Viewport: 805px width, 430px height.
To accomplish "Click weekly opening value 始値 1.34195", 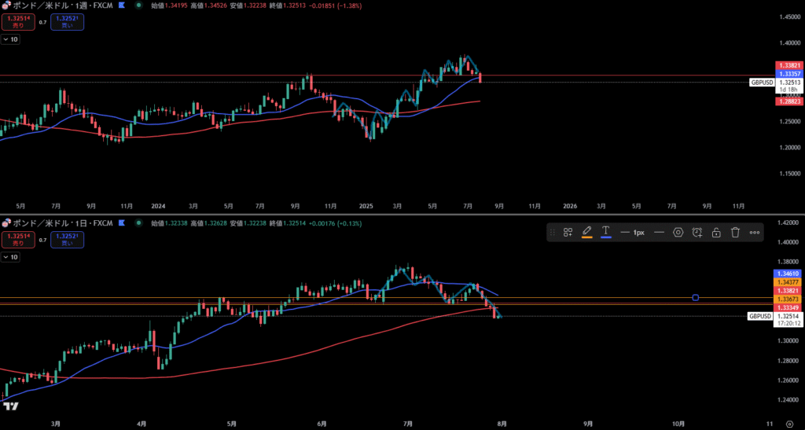I will pos(168,6).
